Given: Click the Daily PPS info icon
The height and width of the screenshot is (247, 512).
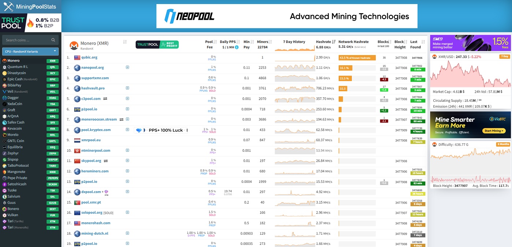Looking at the screenshot, I should point(237,47).
